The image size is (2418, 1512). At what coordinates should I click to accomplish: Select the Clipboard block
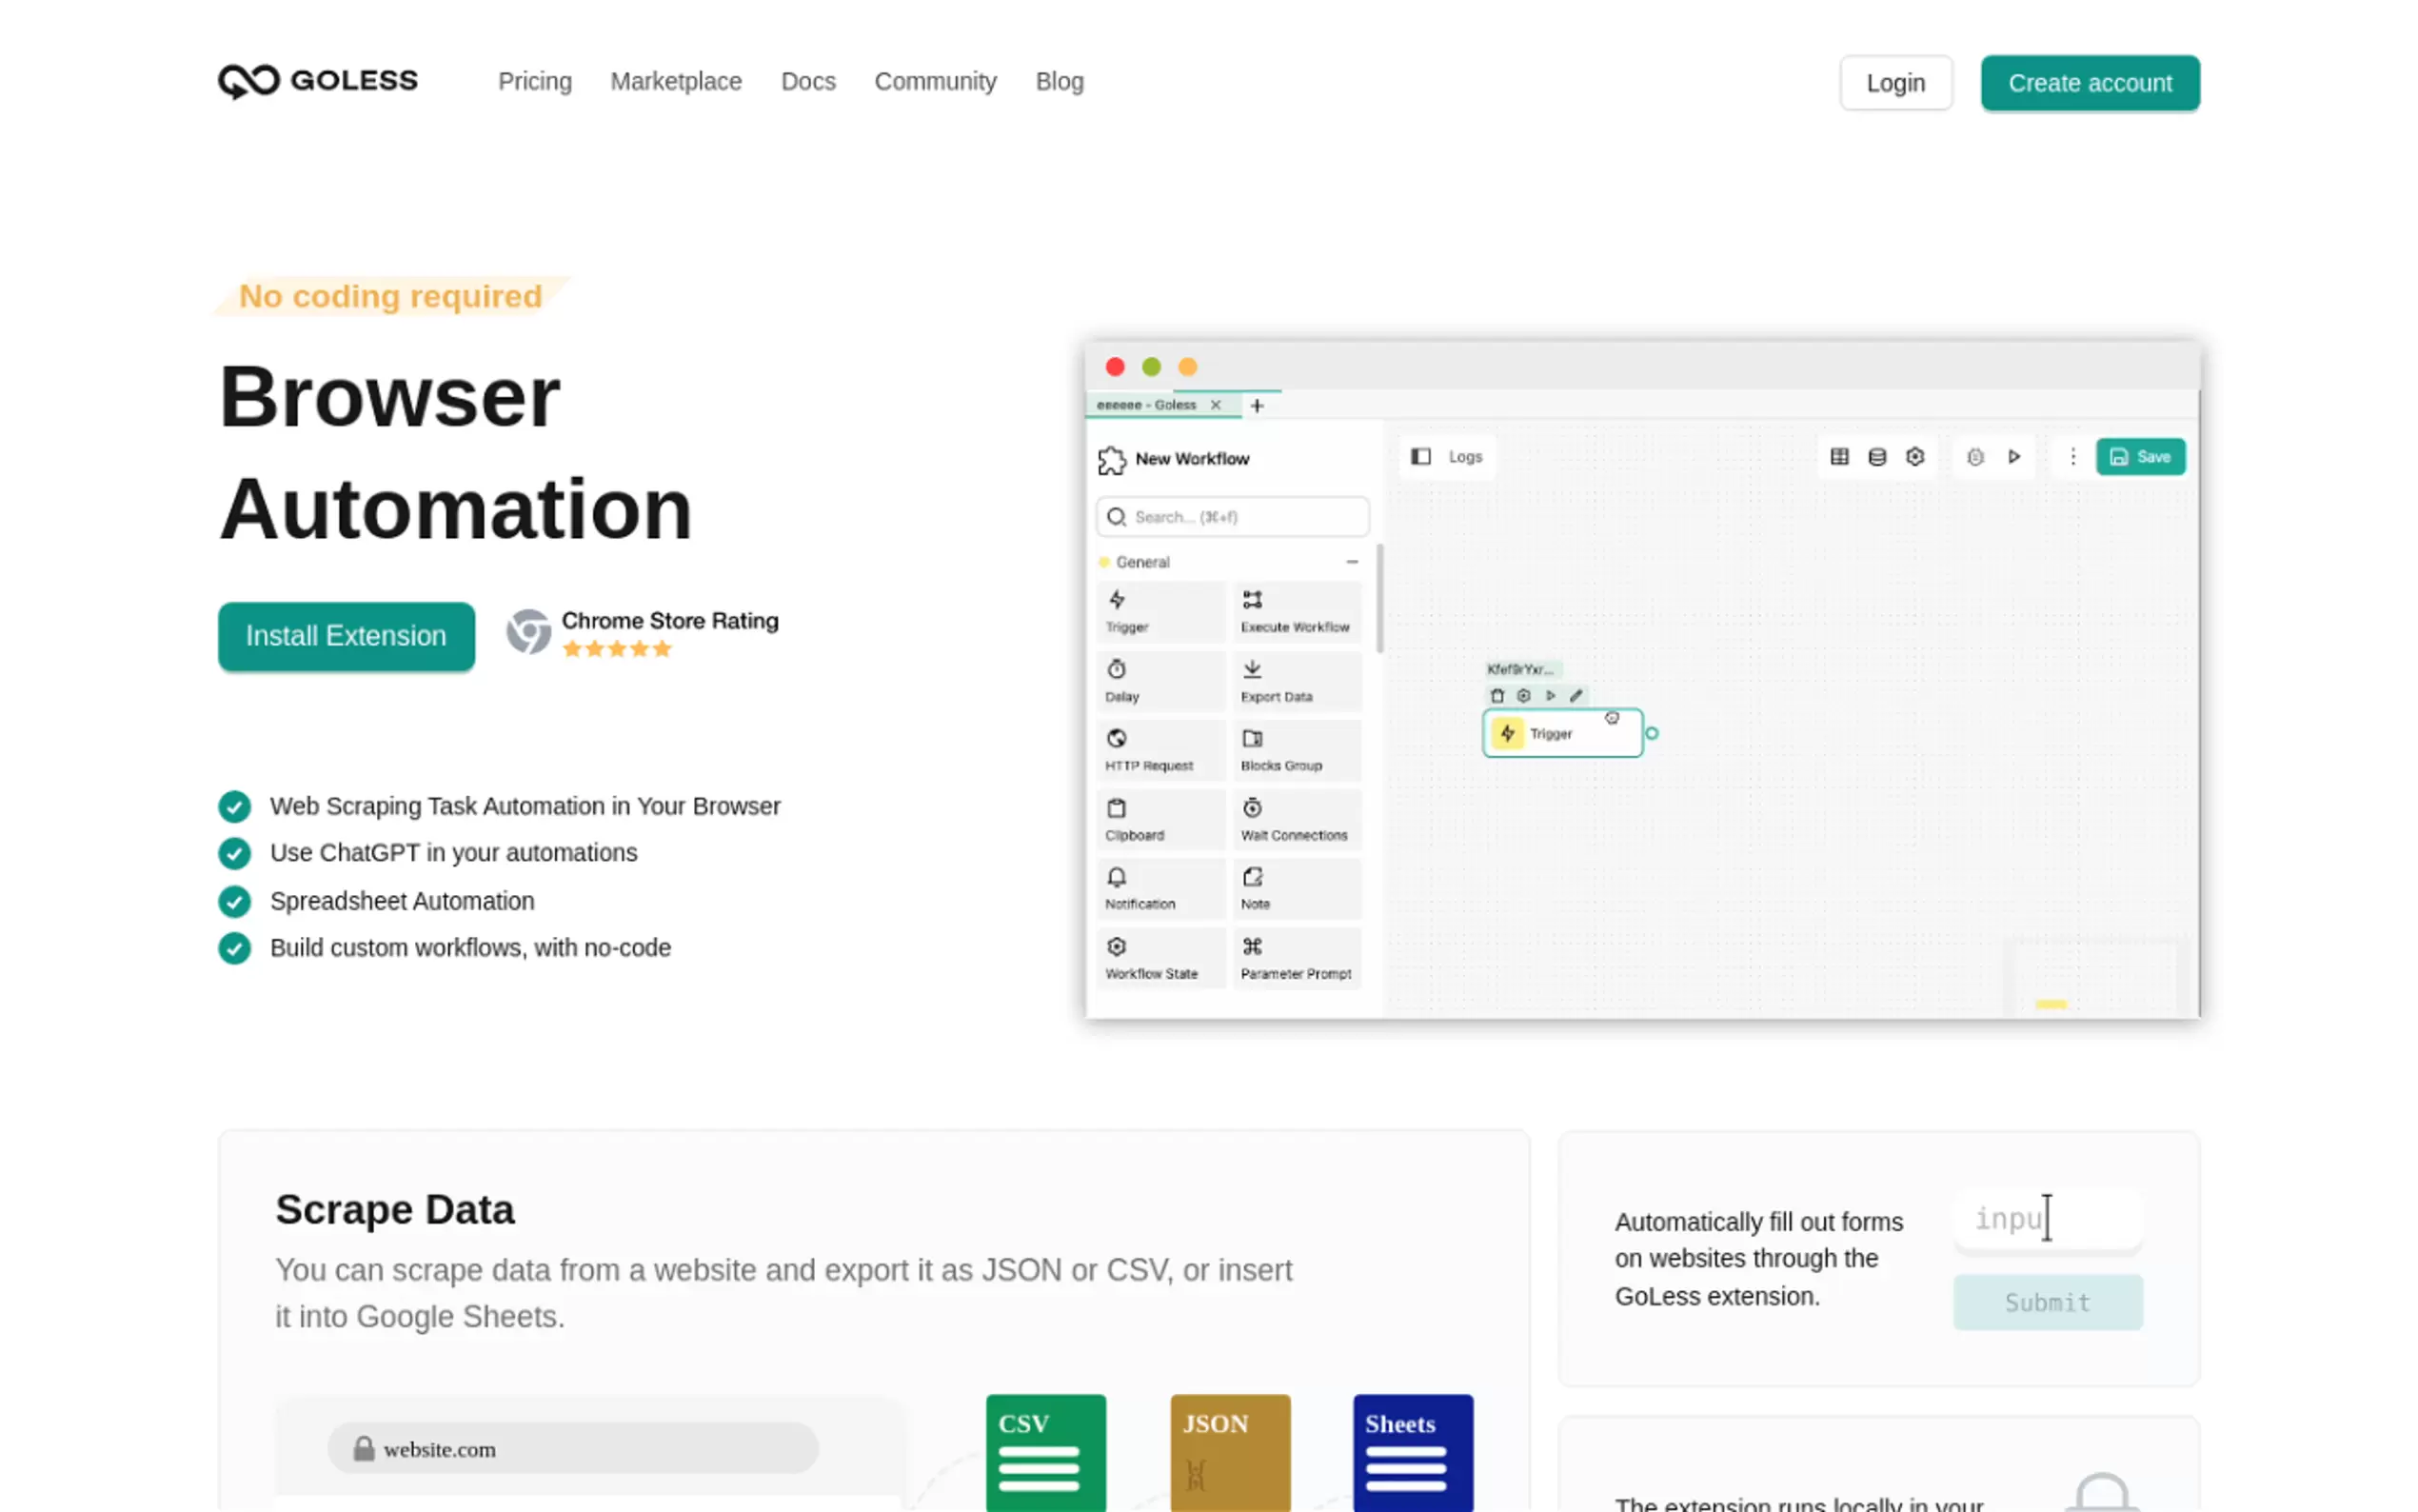point(1159,819)
